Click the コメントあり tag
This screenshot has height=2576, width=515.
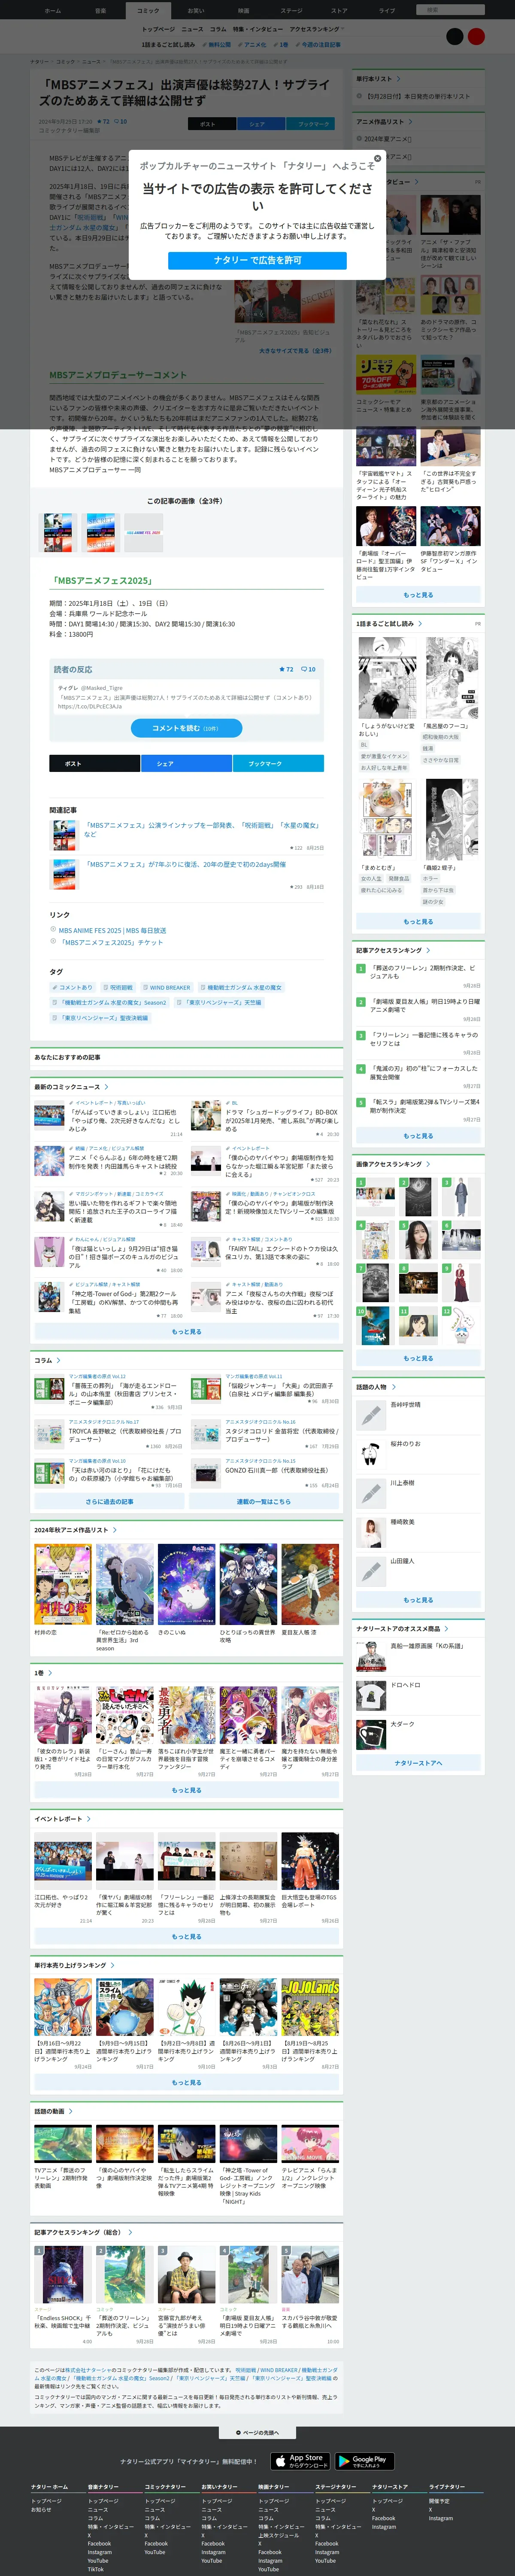pyautogui.click(x=72, y=987)
